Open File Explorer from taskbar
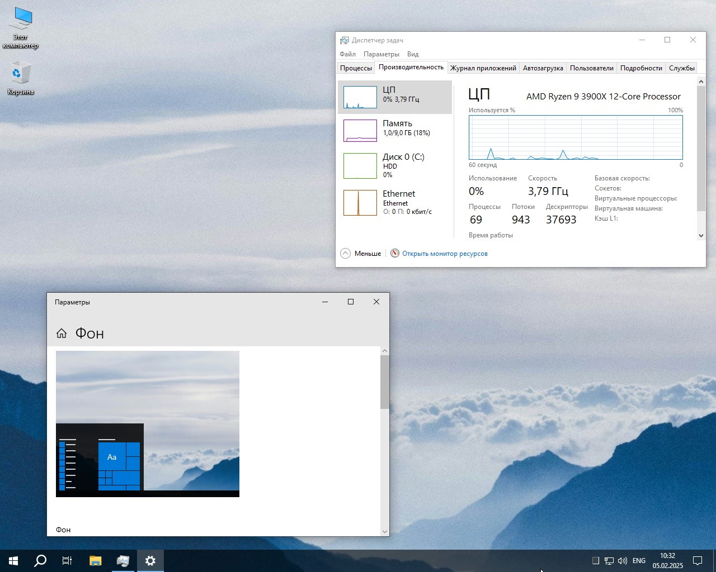 pyautogui.click(x=96, y=561)
